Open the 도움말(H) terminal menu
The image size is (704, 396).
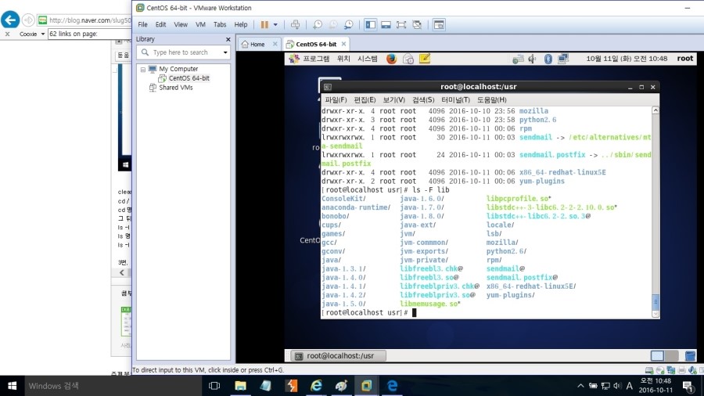pyautogui.click(x=492, y=99)
